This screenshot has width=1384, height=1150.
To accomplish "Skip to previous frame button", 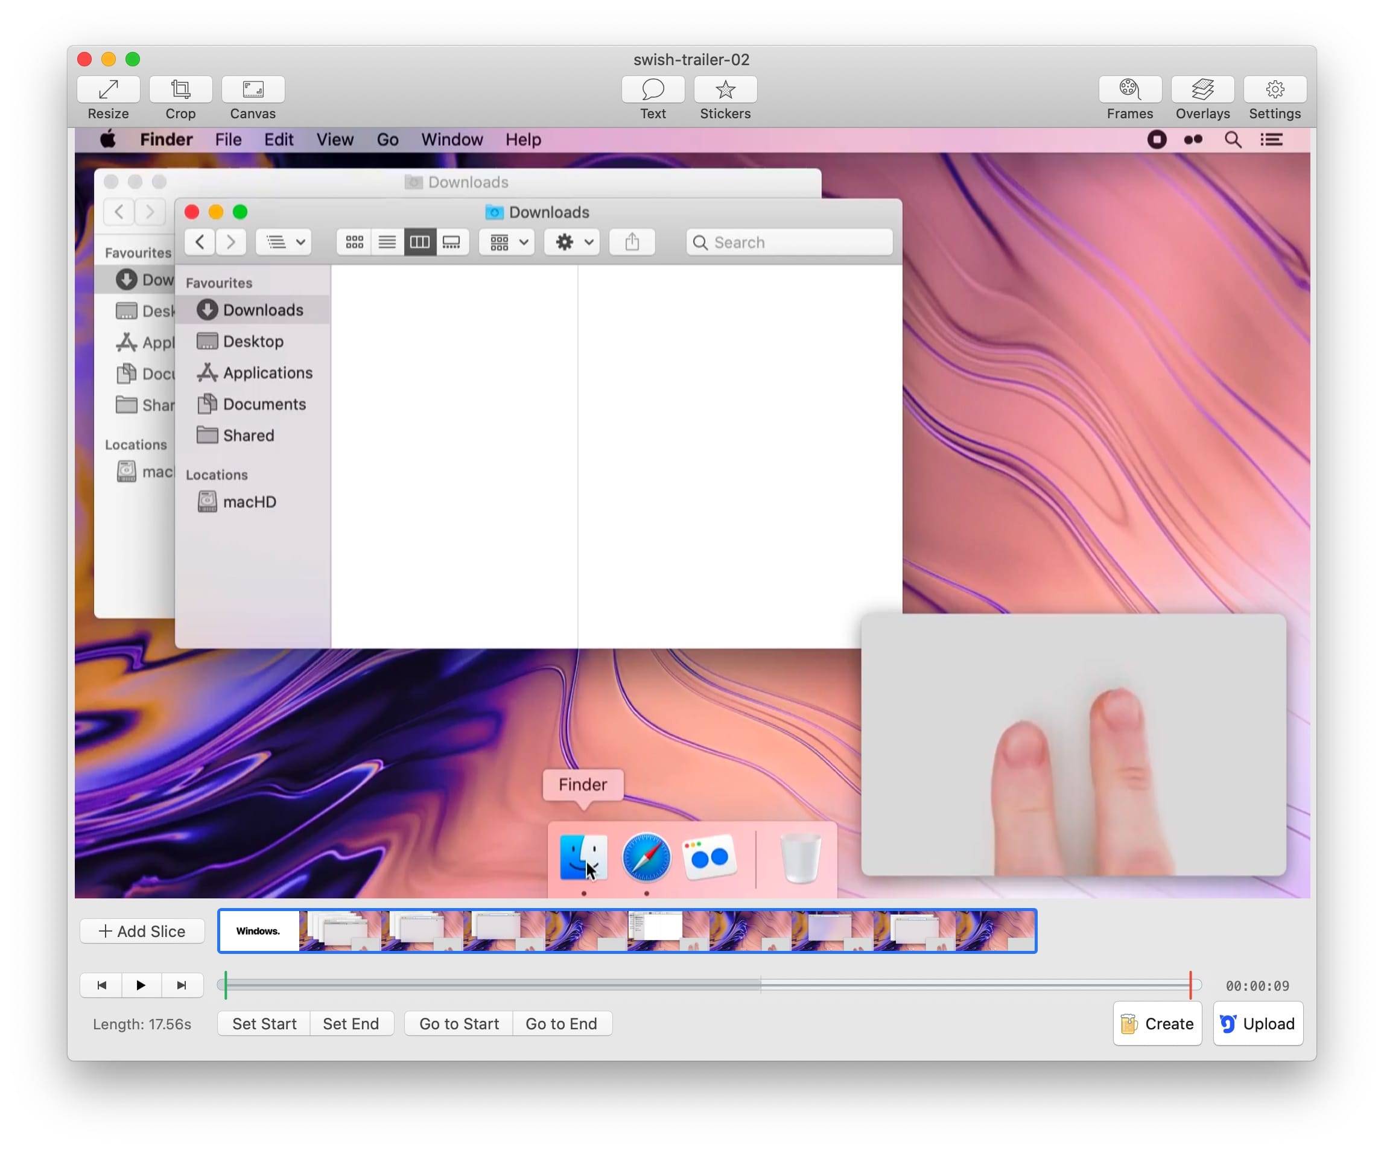I will click(x=101, y=985).
